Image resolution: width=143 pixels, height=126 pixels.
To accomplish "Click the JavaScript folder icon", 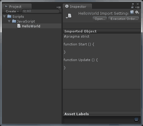I will coord(14,21).
